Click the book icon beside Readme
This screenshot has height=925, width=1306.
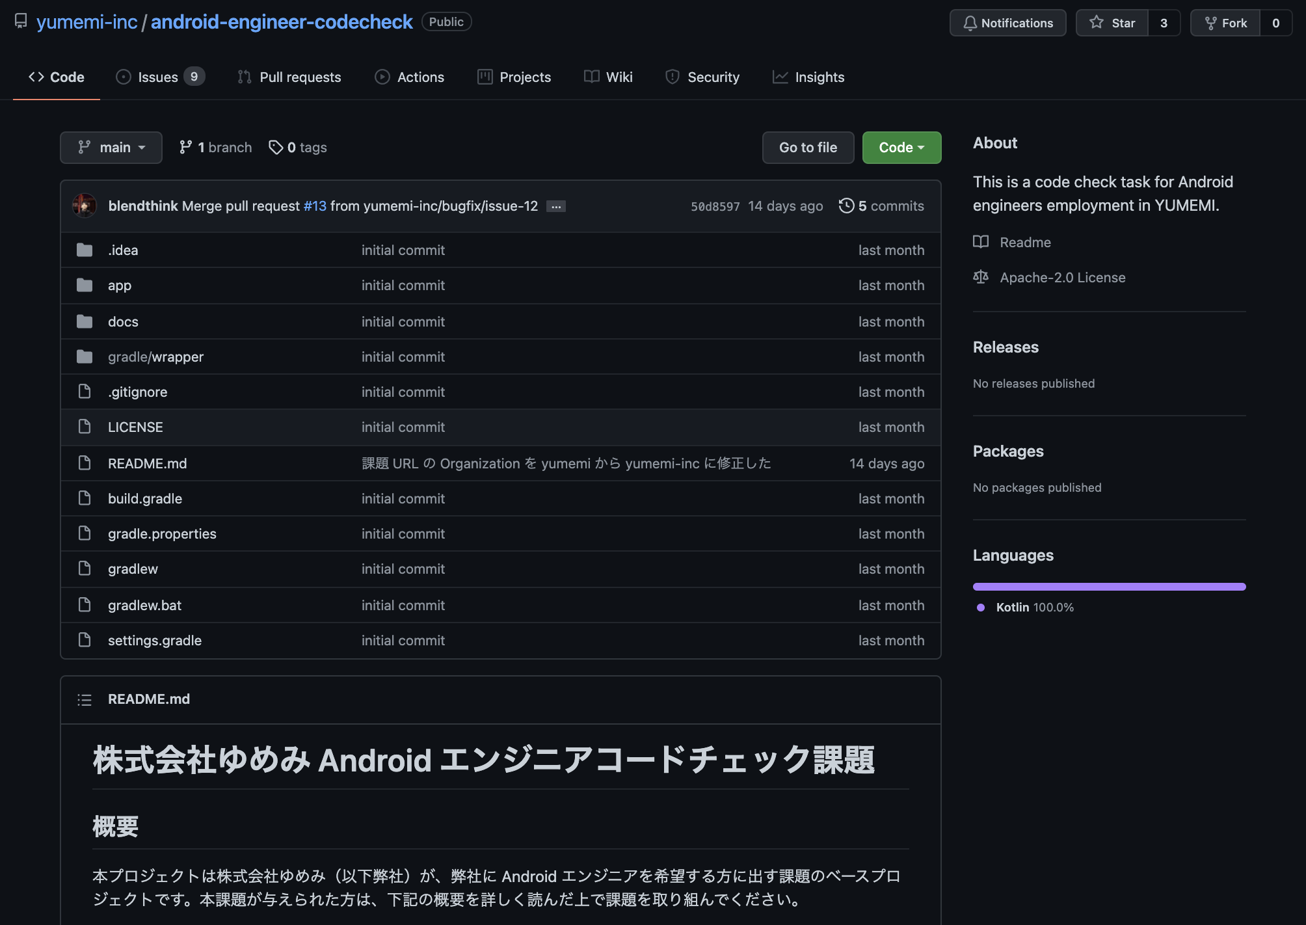pos(981,242)
